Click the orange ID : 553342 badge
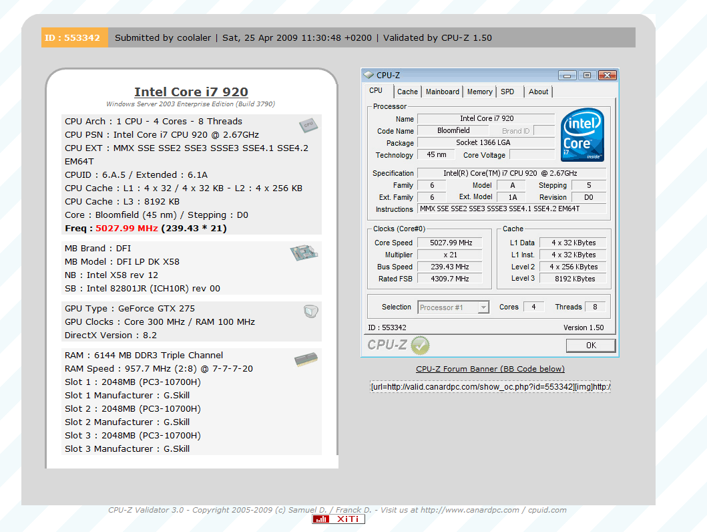 (74, 38)
